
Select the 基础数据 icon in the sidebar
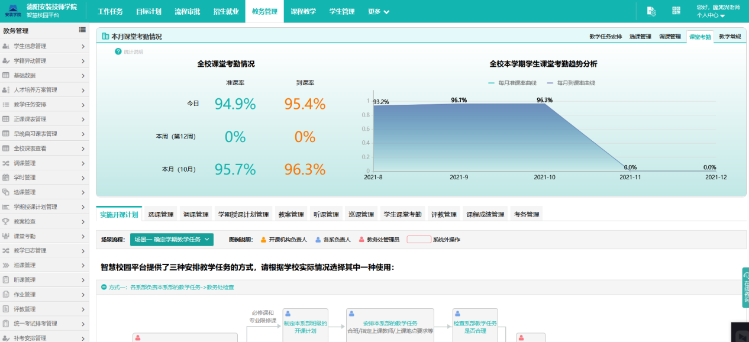[6, 74]
